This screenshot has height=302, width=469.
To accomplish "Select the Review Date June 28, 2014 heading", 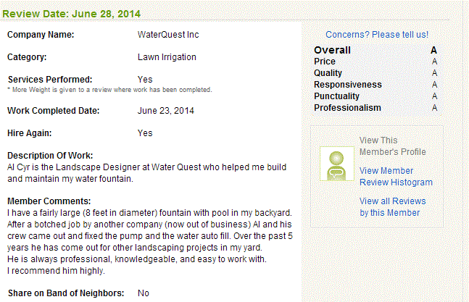I will point(71,14).
